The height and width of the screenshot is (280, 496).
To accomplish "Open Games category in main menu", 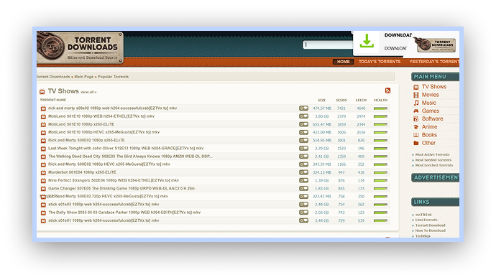I will [x=430, y=111].
